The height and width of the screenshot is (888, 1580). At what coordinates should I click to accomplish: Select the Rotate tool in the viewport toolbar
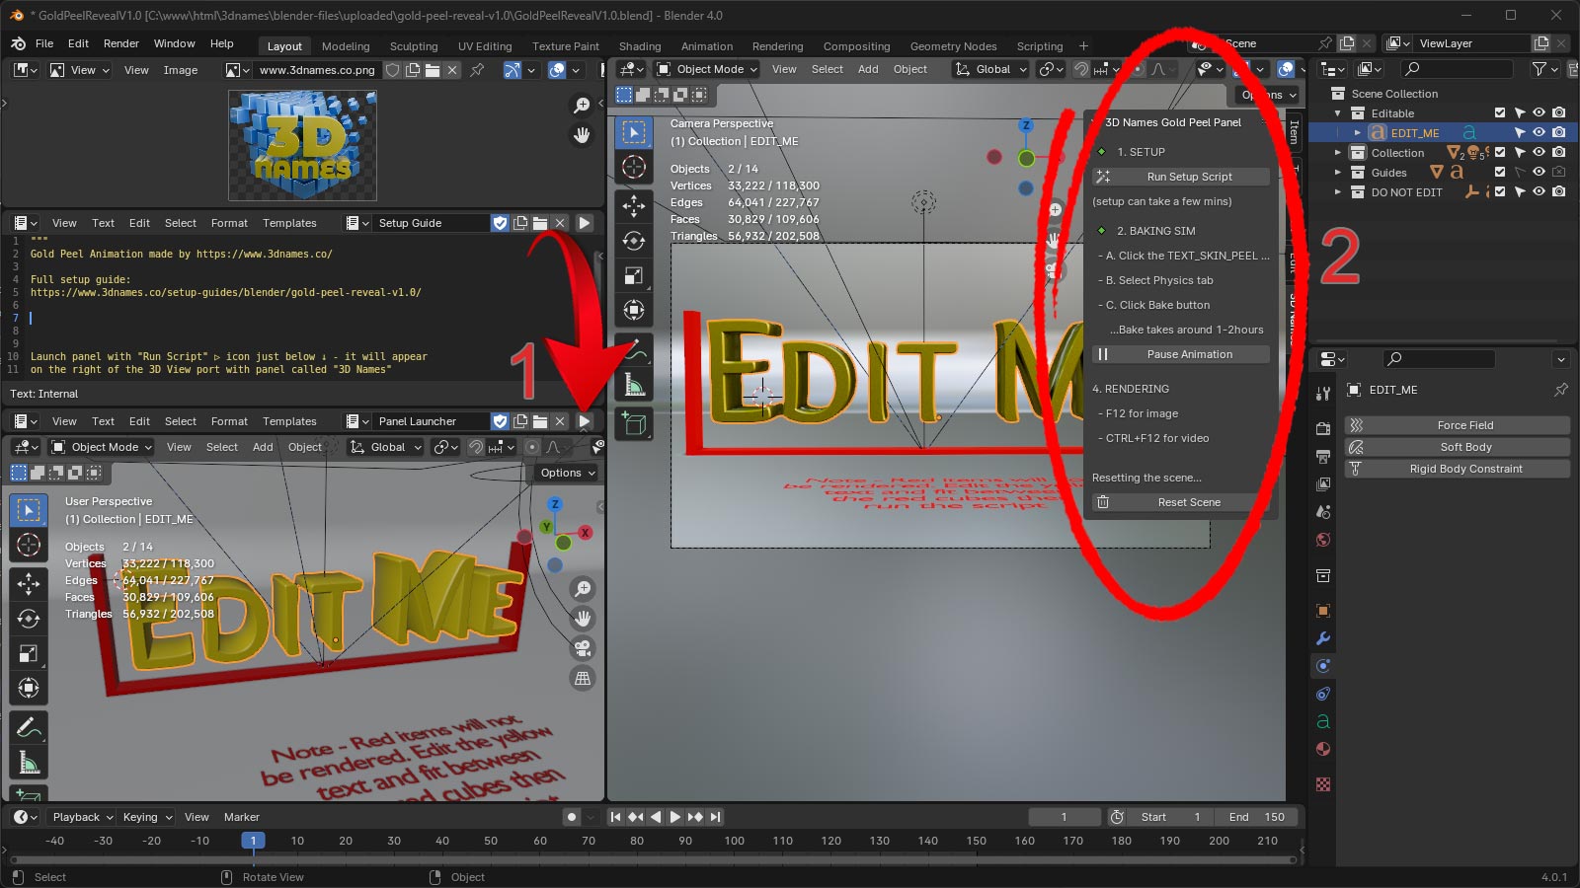[634, 241]
